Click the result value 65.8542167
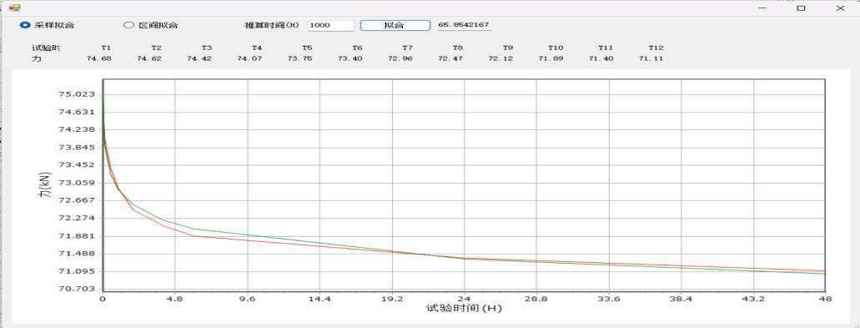Screen dimensions: 860x328 [464, 25]
